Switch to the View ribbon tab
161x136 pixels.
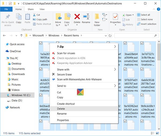click(42, 9)
